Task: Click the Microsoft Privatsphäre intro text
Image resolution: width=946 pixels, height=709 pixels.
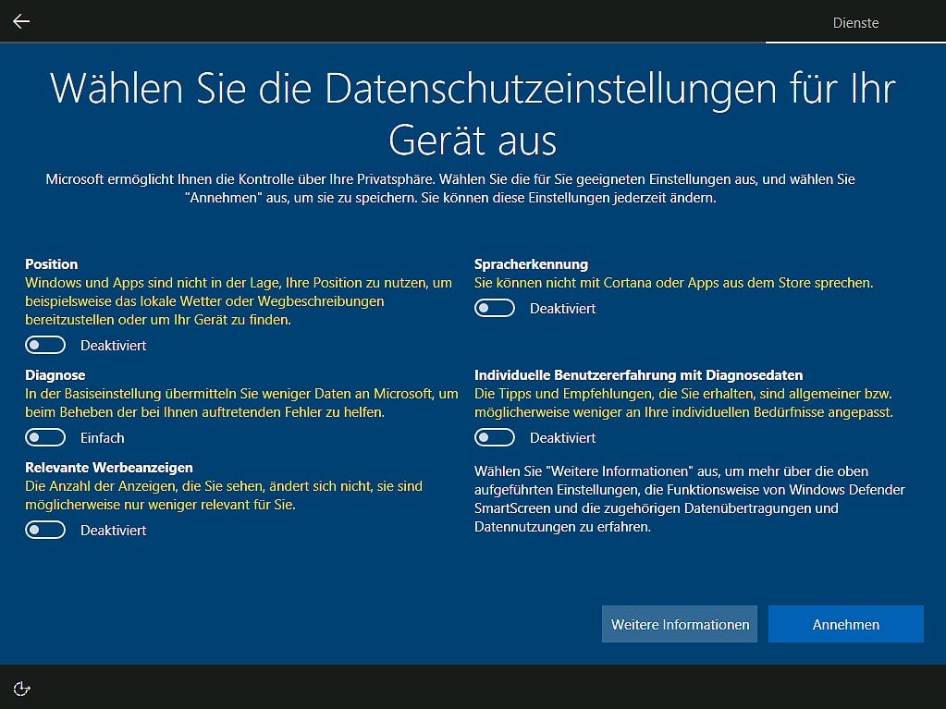Action: pos(450,188)
